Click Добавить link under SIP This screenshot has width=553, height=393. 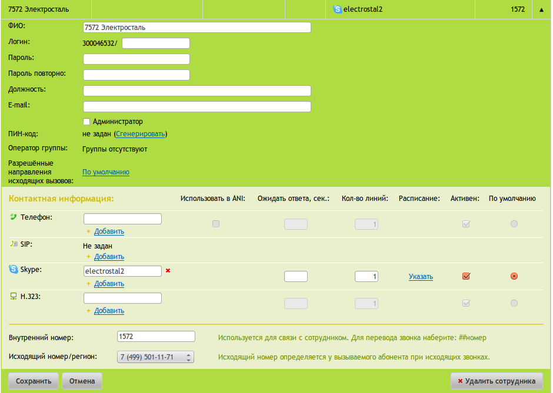click(109, 257)
